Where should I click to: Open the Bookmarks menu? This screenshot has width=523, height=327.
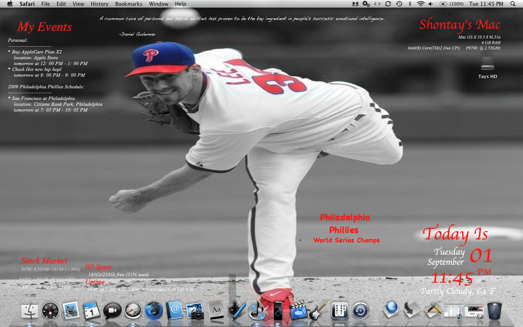pyautogui.click(x=129, y=4)
